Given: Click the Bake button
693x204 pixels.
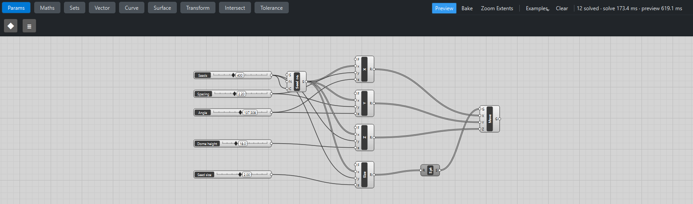Looking at the screenshot, I should pos(467,8).
